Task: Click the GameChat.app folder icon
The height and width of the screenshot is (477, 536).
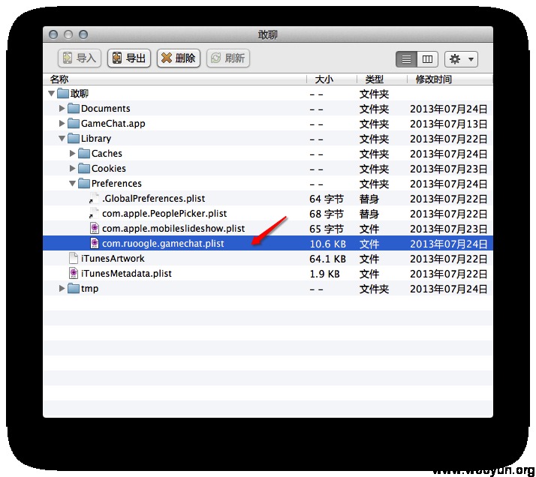Action: coord(74,123)
